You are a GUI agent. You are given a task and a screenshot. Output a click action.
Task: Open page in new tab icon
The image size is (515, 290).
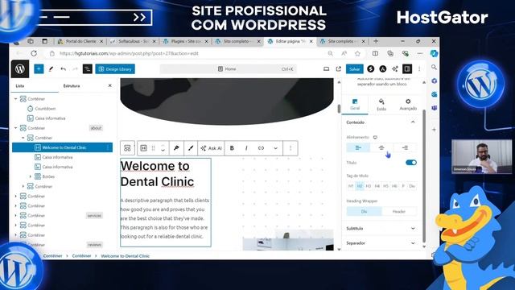339,69
